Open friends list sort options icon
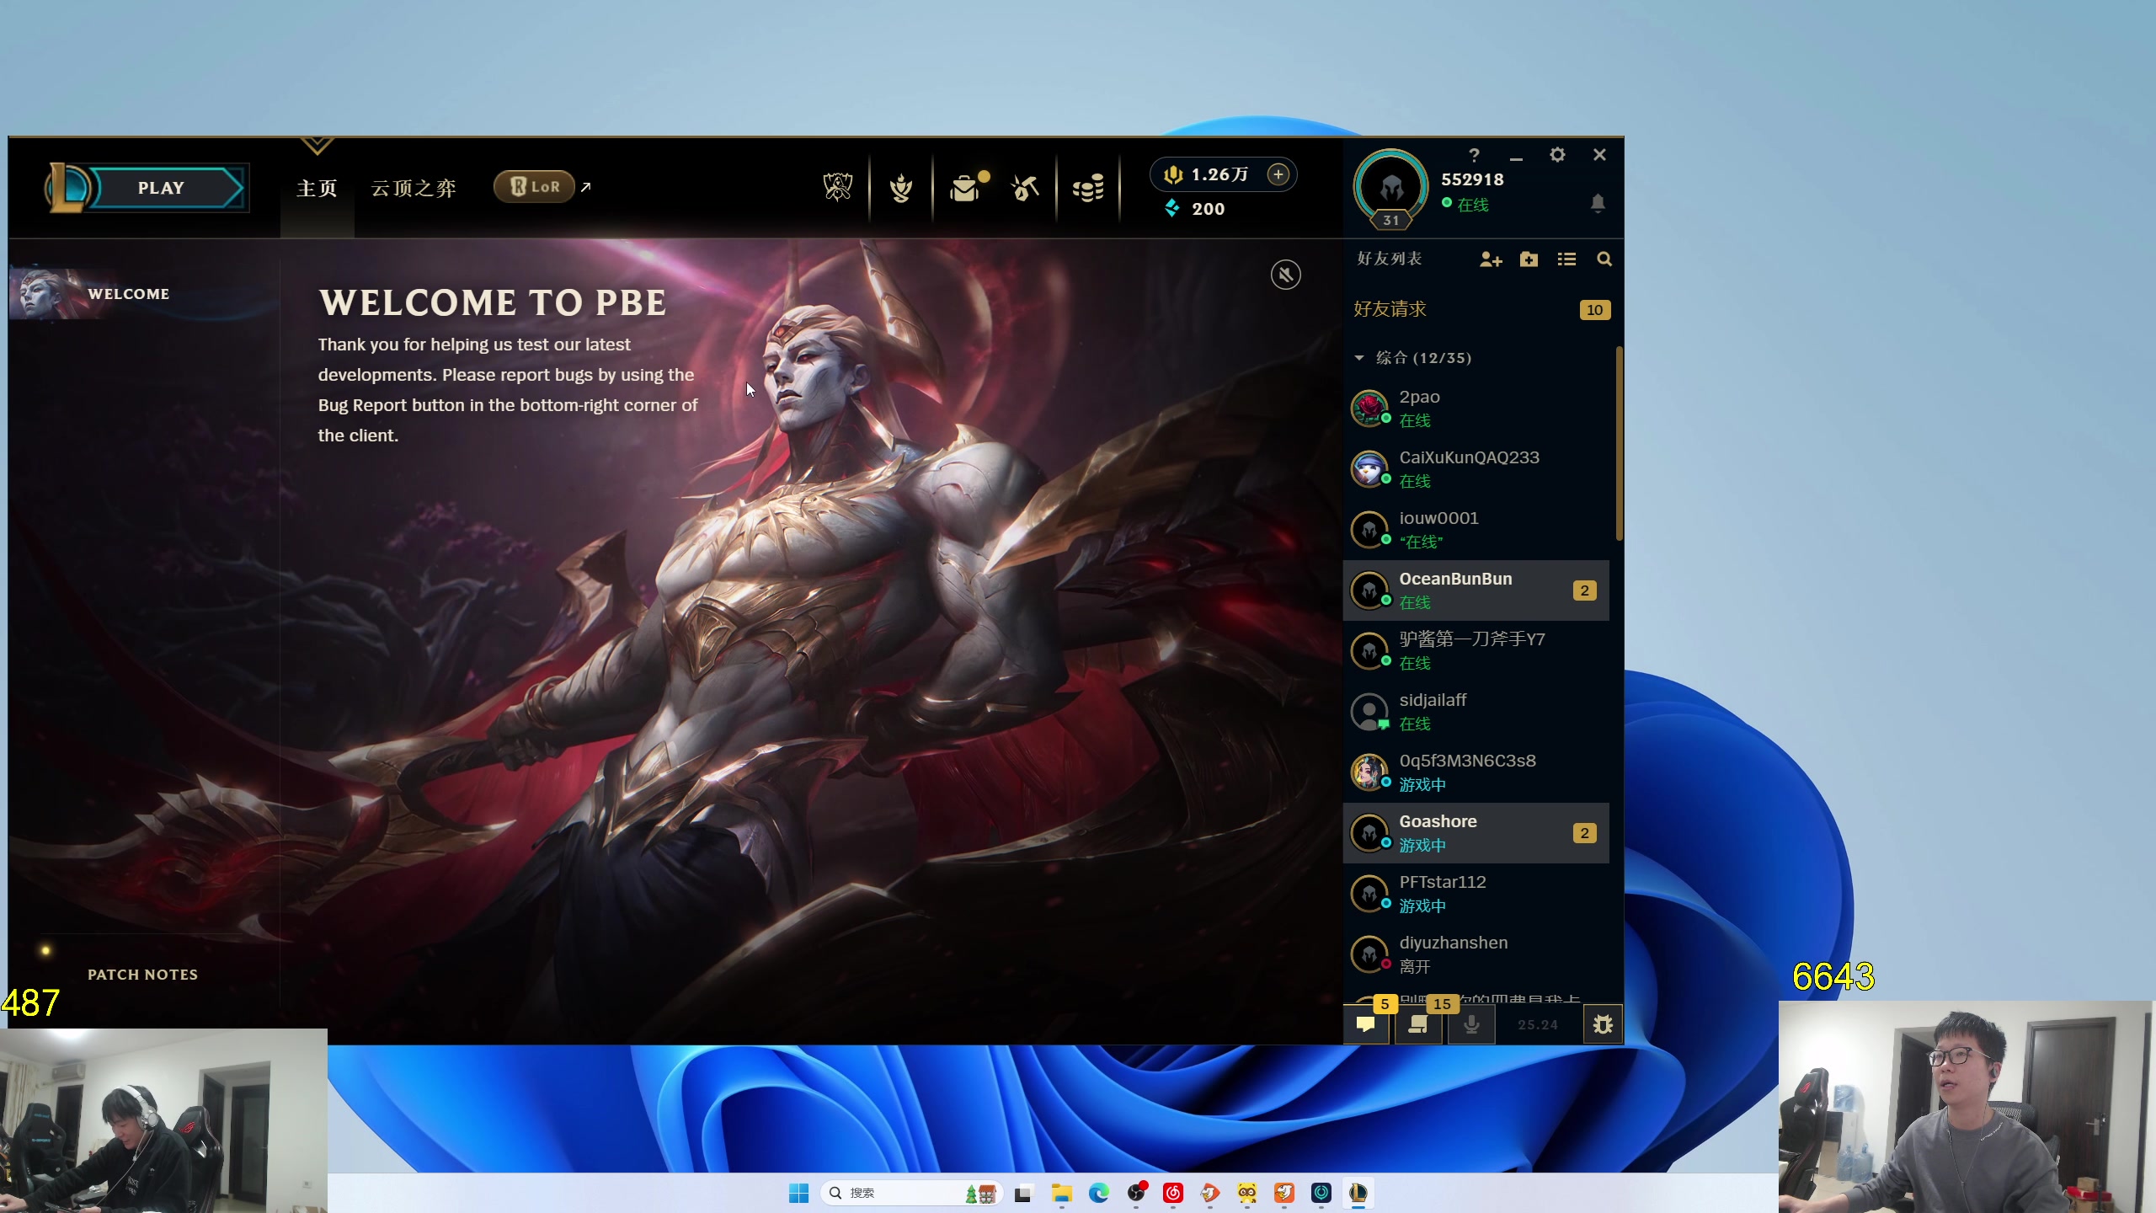Image resolution: width=2156 pixels, height=1213 pixels. 1566,259
